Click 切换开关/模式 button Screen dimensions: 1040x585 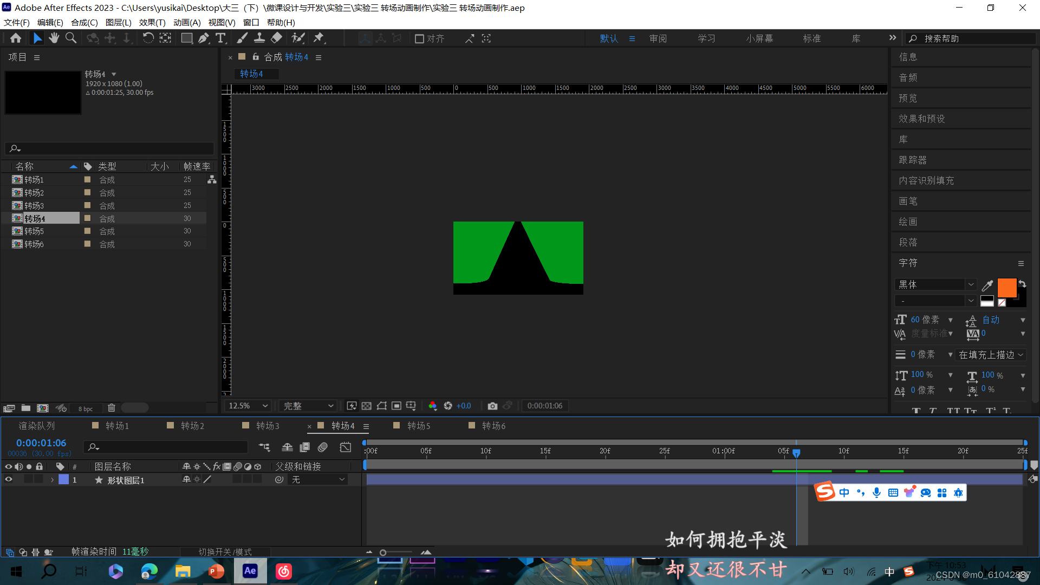[225, 551]
